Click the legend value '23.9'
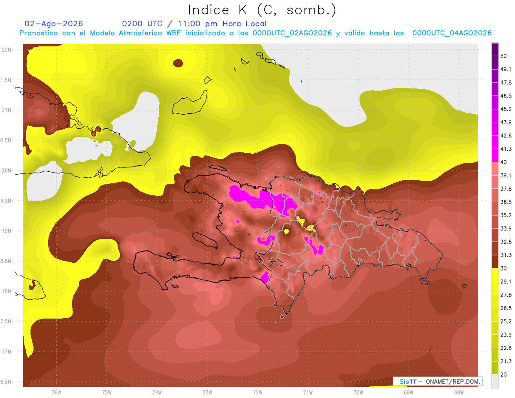 tap(506, 335)
